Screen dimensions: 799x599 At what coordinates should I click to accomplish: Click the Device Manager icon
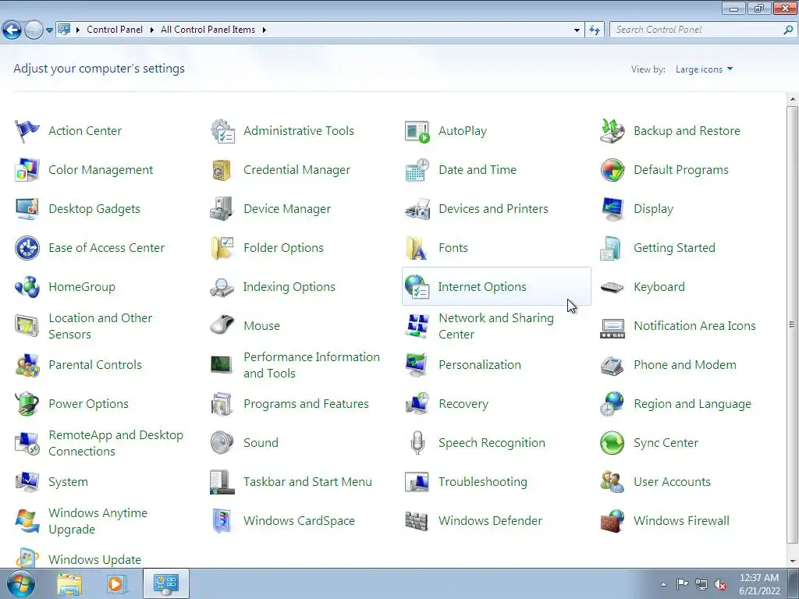(x=222, y=209)
